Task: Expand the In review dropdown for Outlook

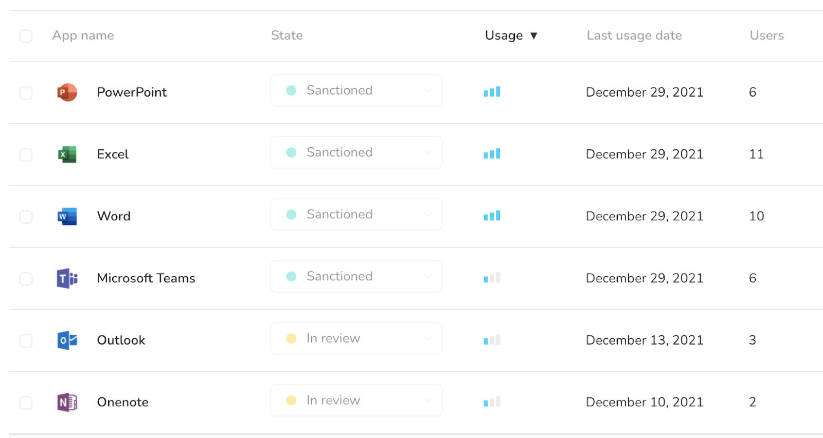Action: [x=356, y=338]
